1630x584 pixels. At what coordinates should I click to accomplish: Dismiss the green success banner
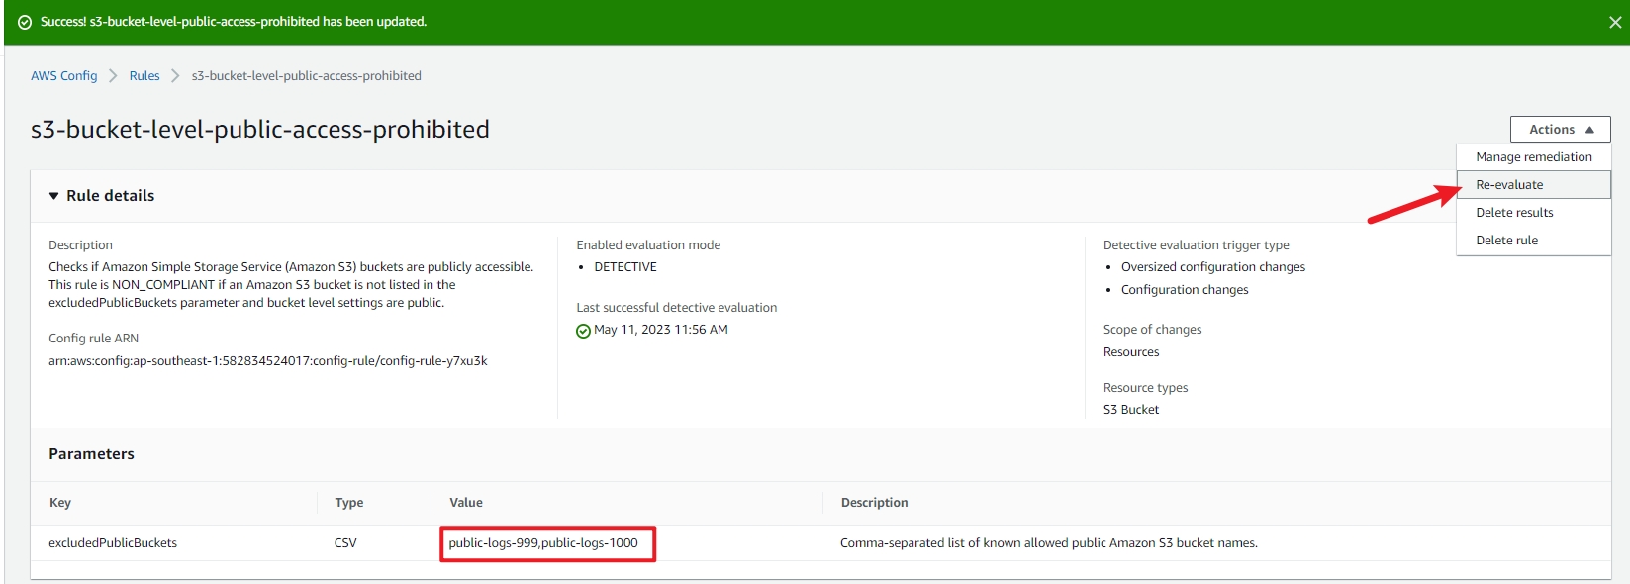point(1614,22)
